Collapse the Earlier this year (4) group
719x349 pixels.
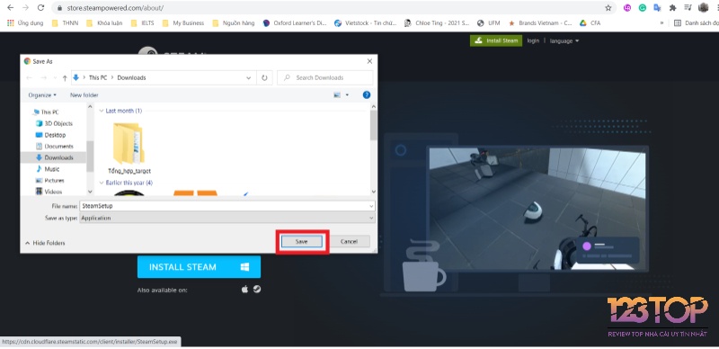click(x=102, y=183)
